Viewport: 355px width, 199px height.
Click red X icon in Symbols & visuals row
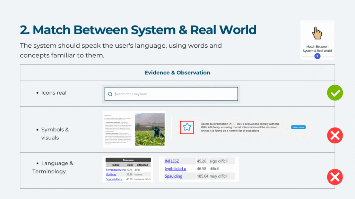pos(335,135)
